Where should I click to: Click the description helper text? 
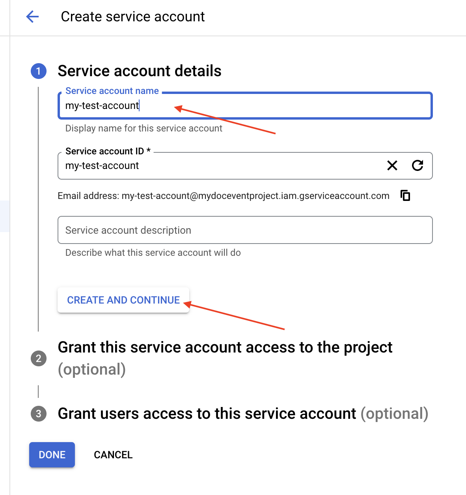click(153, 253)
